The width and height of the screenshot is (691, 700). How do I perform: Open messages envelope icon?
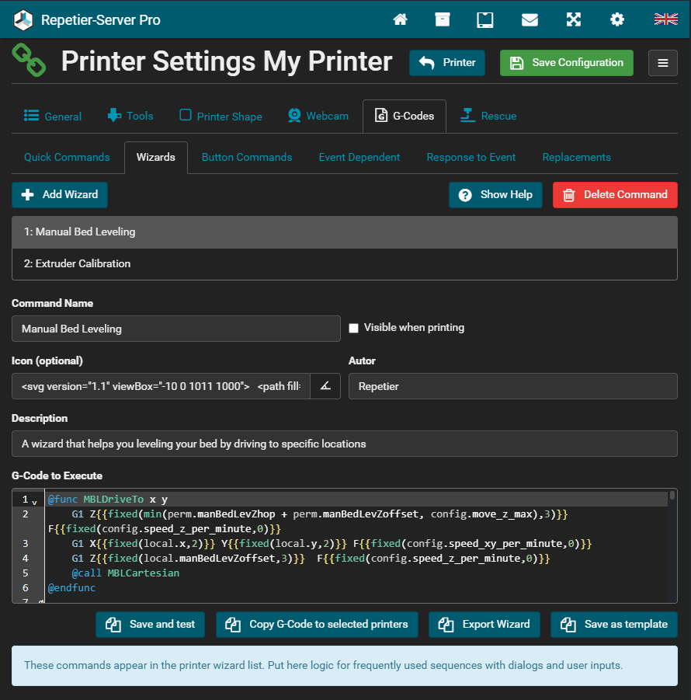click(530, 19)
